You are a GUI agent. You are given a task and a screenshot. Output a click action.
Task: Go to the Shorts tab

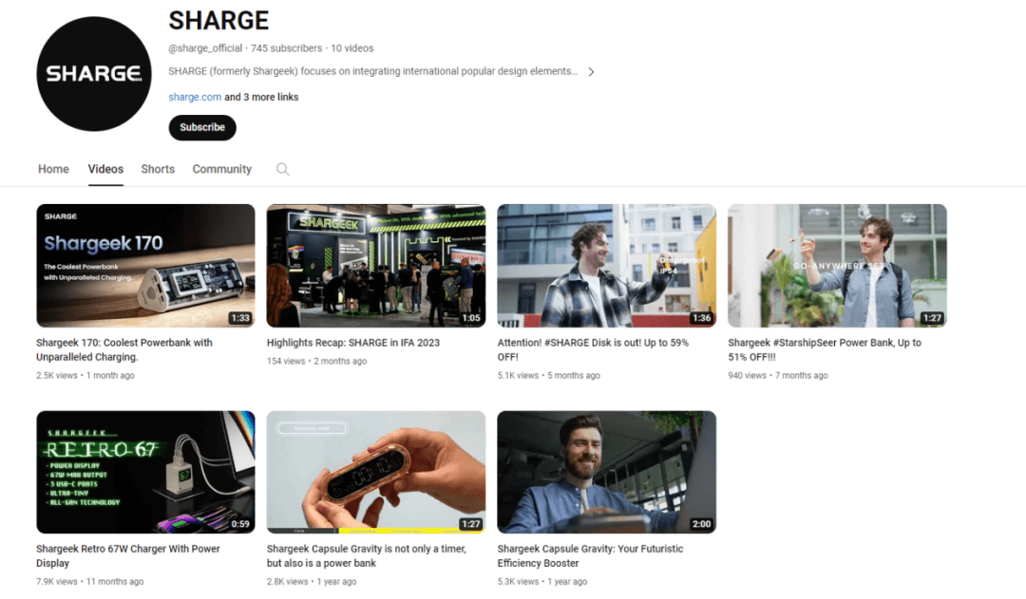click(x=158, y=169)
